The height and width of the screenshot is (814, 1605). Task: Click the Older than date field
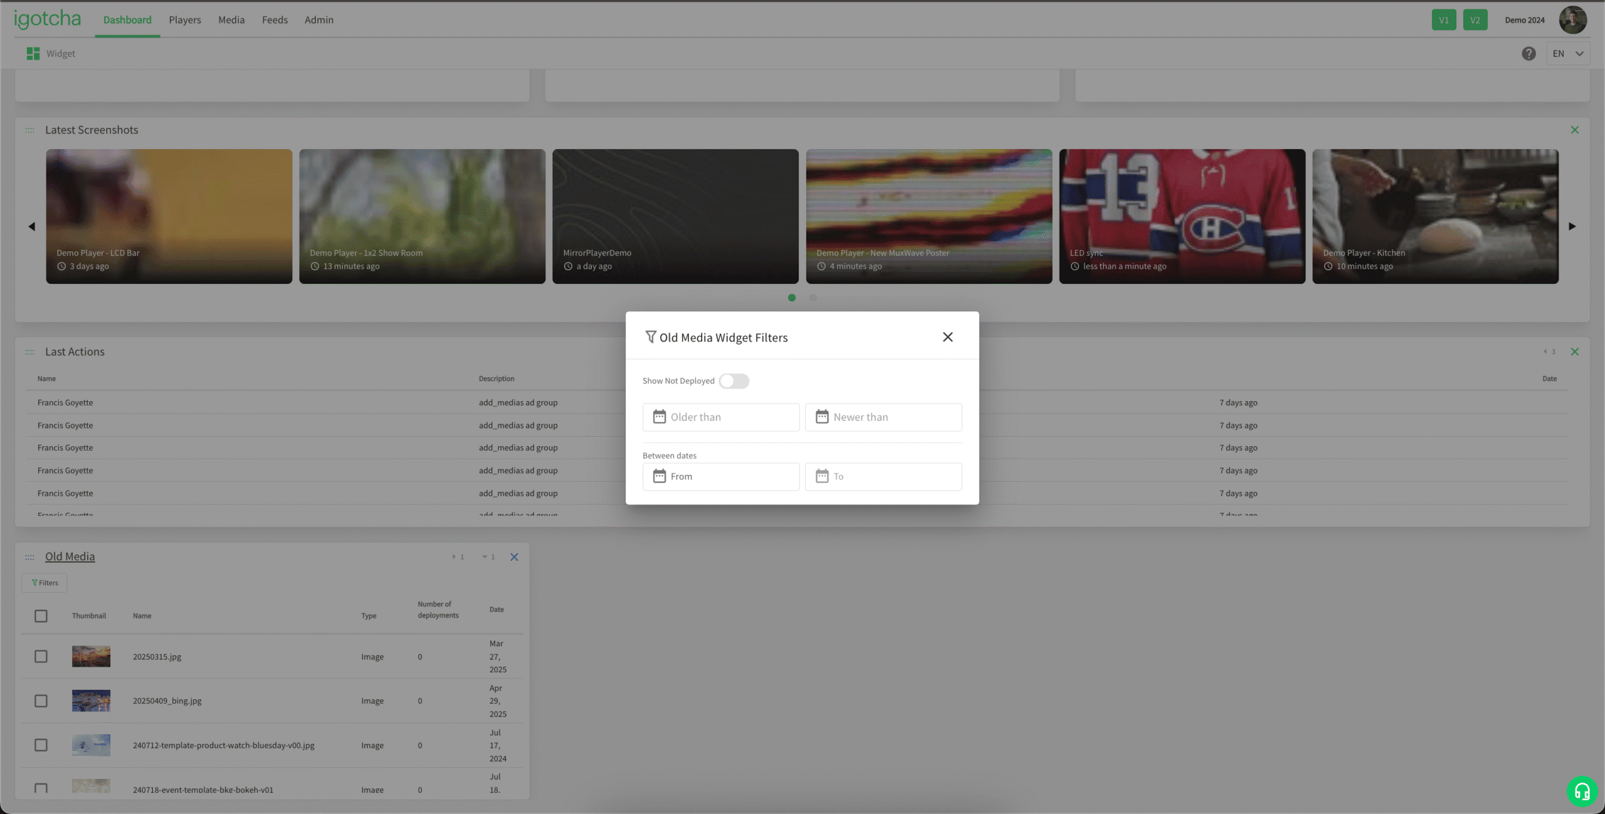721,417
